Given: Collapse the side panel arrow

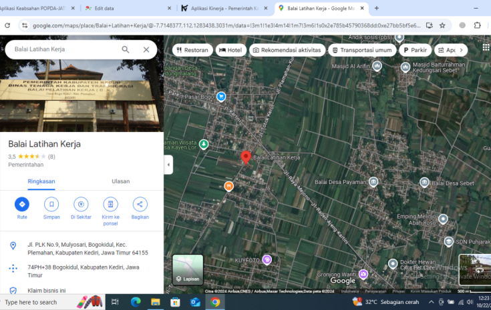Looking at the screenshot, I should click(168, 165).
